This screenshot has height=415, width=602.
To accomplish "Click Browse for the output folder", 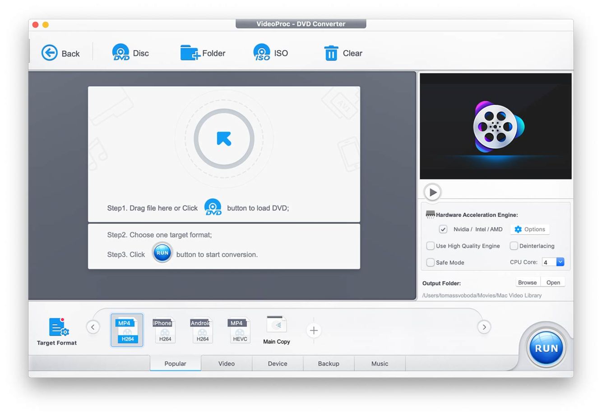I will click(527, 283).
